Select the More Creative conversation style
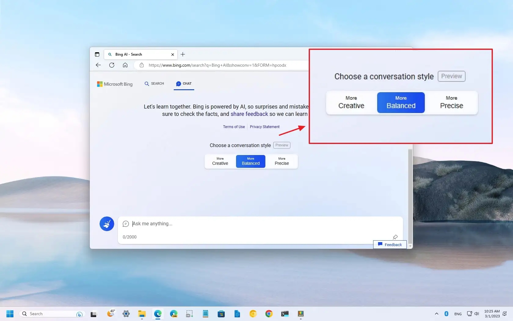513x321 pixels. [x=220, y=161]
